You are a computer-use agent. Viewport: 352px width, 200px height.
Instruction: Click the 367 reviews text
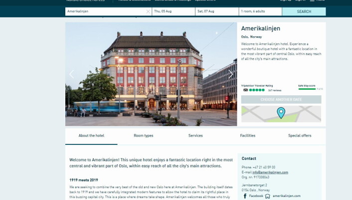[275, 90]
